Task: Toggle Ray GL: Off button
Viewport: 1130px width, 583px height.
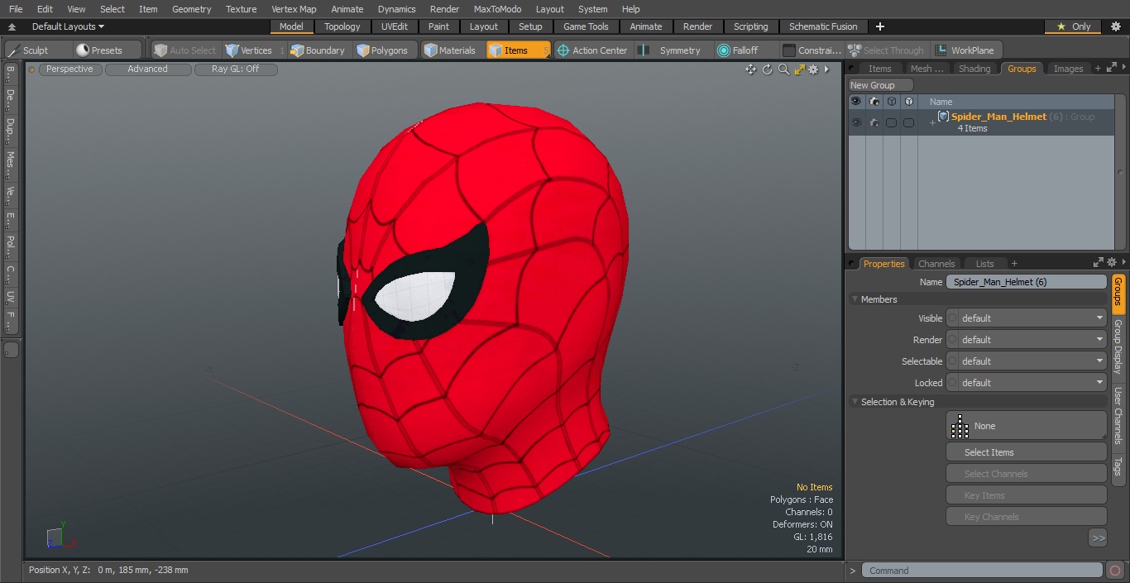Action: pyautogui.click(x=236, y=69)
